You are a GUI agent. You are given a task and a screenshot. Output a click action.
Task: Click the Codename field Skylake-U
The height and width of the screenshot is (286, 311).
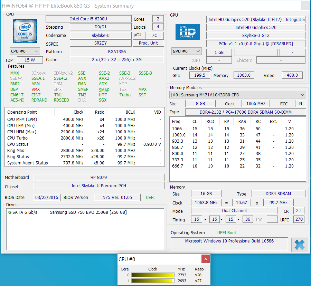tap(101, 35)
